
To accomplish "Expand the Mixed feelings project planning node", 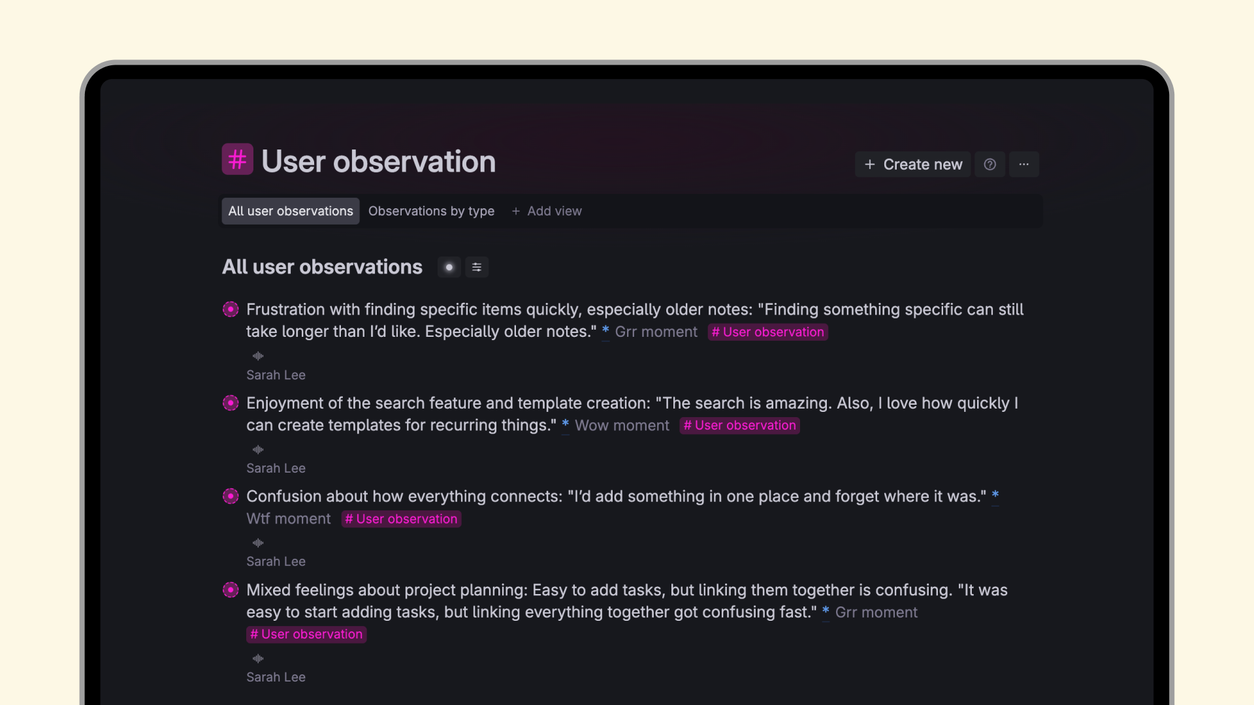I will pyautogui.click(x=231, y=590).
